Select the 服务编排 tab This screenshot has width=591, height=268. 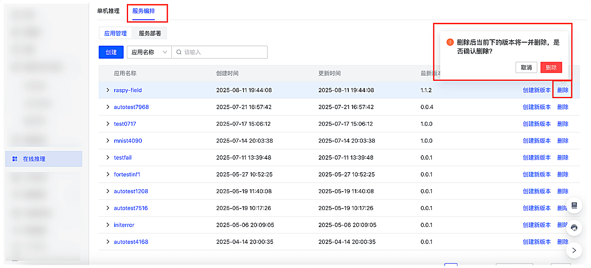coord(143,11)
